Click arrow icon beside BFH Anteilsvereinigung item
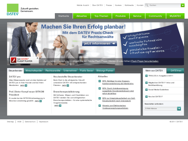Screen dimensions: 188x141 [x=100, y=88]
